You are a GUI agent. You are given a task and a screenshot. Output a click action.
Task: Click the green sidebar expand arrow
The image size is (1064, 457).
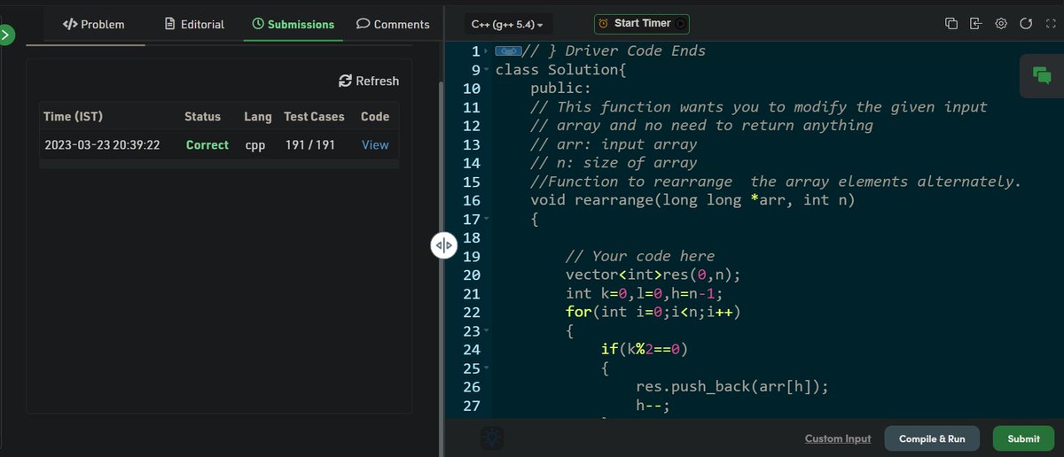tap(5, 35)
